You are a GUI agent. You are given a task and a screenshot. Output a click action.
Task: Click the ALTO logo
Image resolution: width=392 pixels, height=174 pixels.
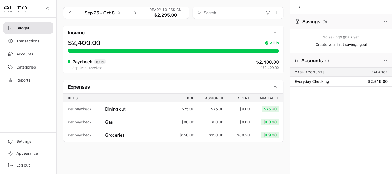point(16,9)
